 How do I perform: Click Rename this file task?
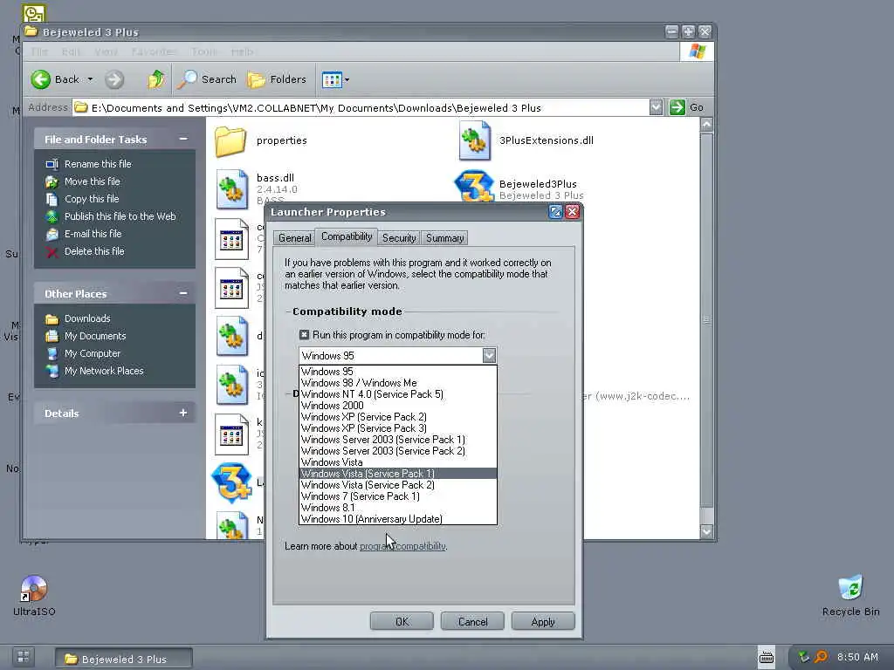click(98, 164)
